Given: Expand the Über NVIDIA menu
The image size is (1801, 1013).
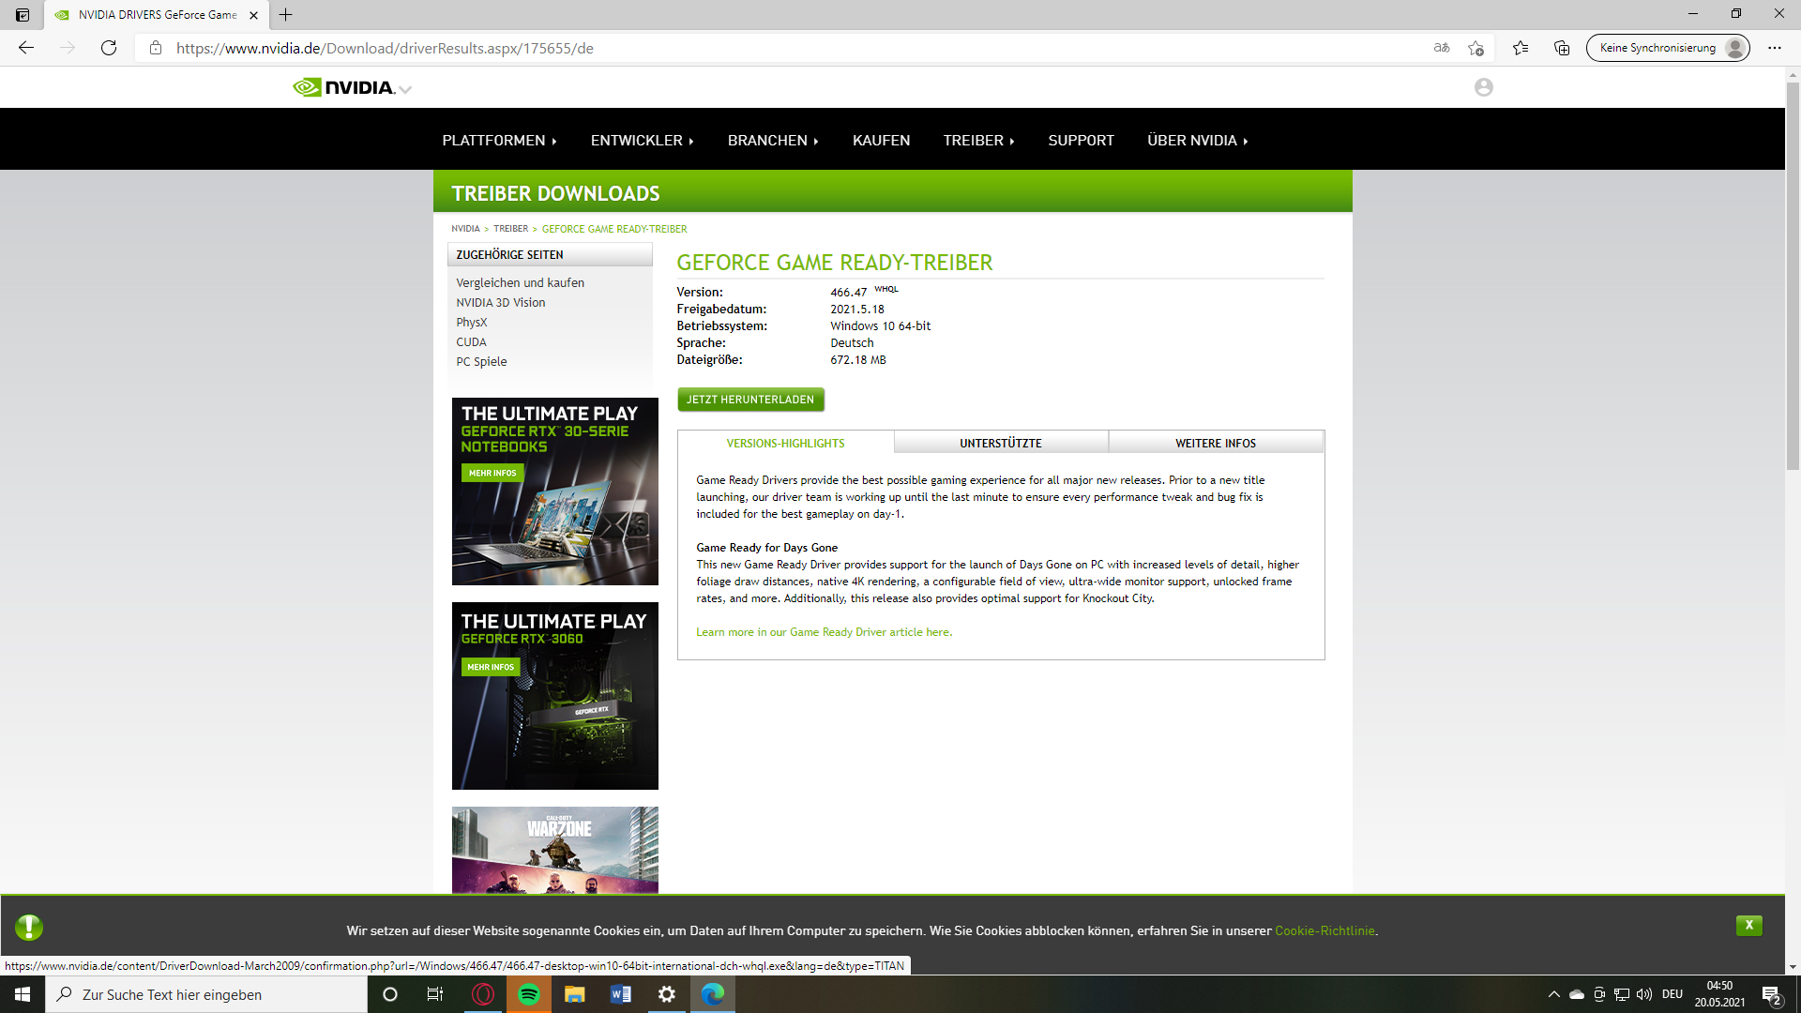Looking at the screenshot, I should click(1197, 140).
